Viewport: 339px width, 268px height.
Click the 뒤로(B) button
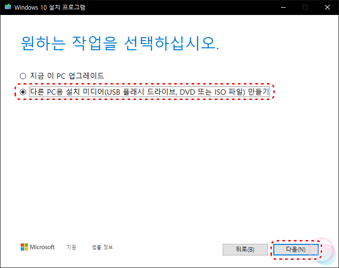pos(245,250)
